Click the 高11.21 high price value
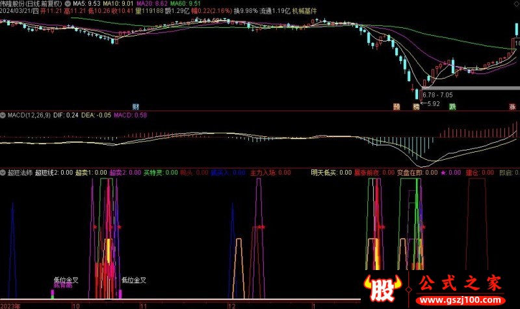The height and width of the screenshot is (309, 520). 75,11
